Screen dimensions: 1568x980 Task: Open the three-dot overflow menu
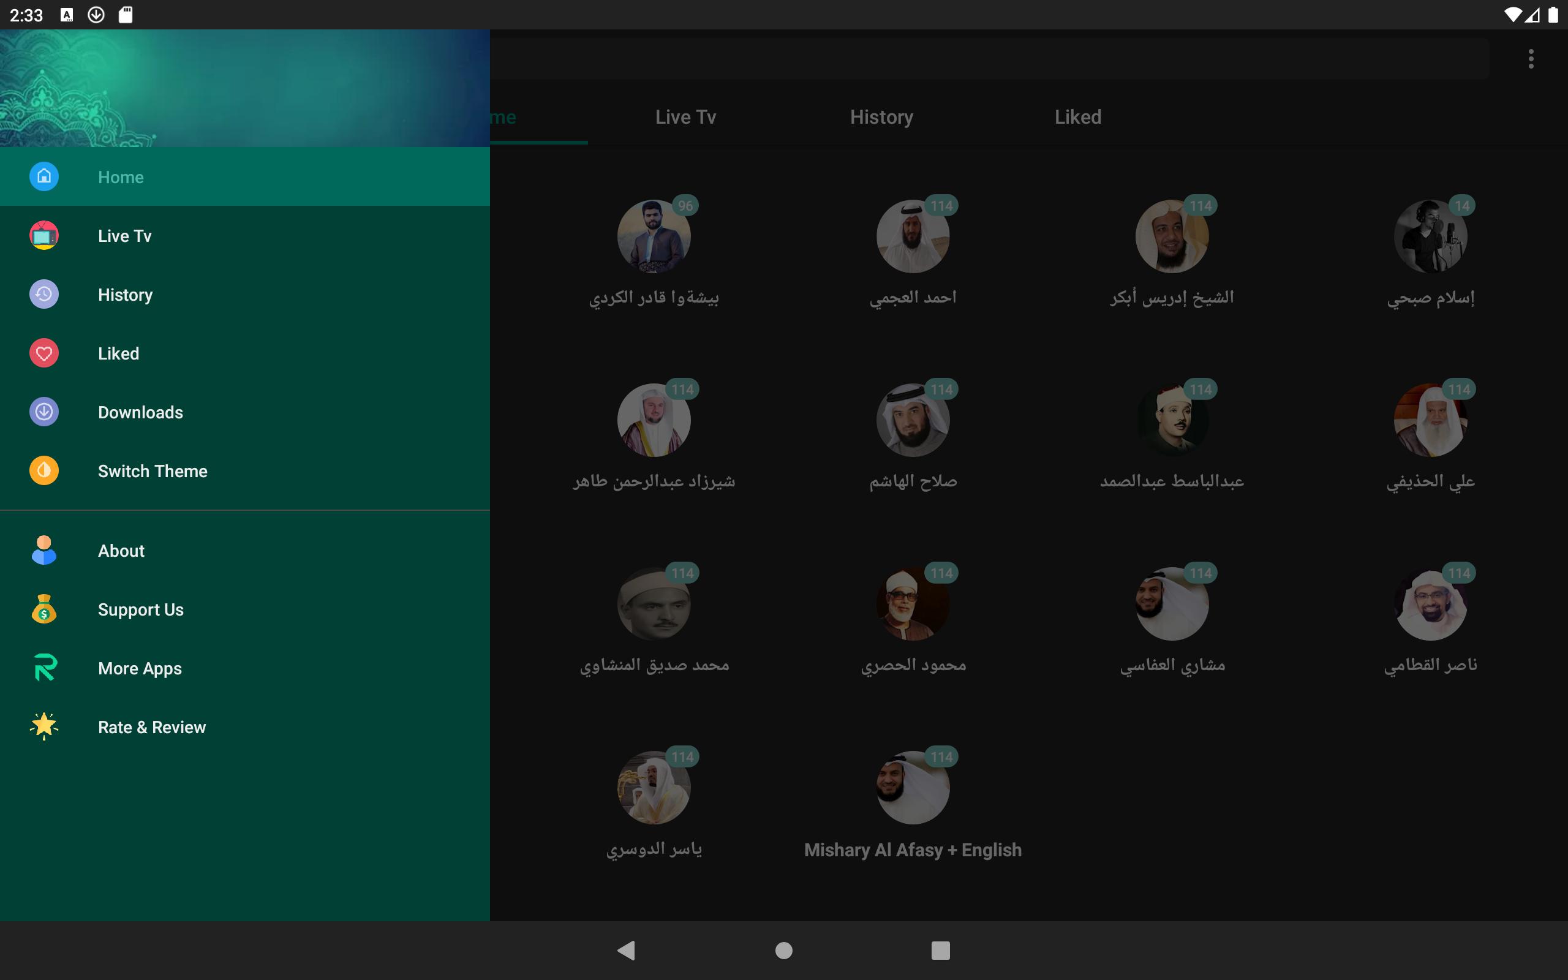point(1531,59)
